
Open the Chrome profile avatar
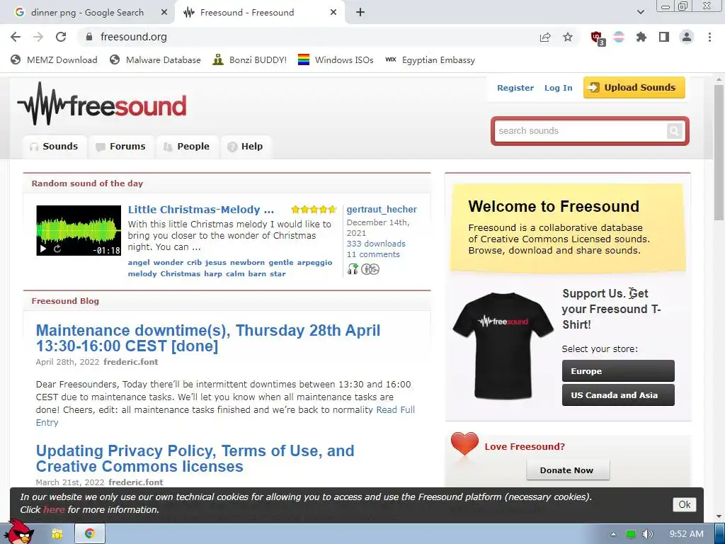(687, 37)
